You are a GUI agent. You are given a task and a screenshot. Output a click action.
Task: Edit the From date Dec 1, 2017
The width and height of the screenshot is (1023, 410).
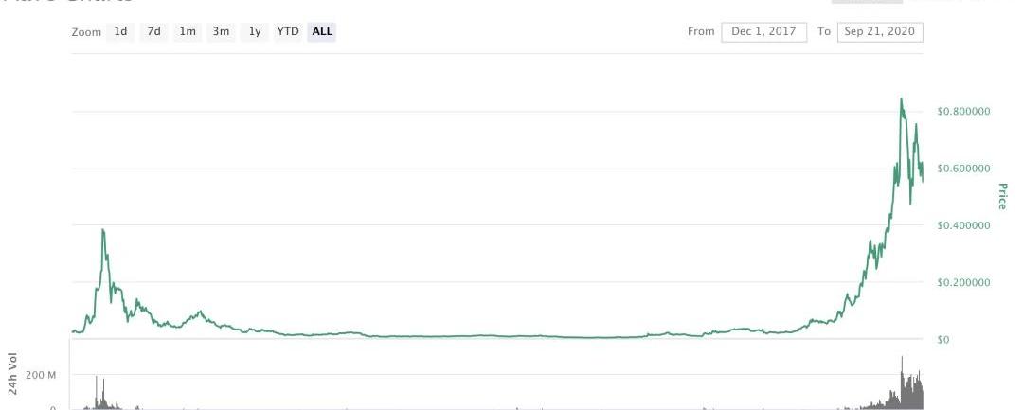coord(764,31)
